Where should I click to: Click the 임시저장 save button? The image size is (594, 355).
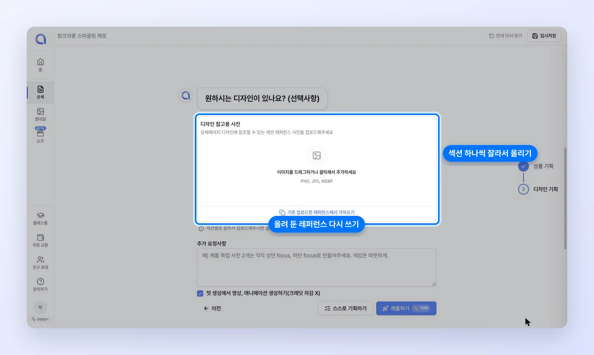544,36
